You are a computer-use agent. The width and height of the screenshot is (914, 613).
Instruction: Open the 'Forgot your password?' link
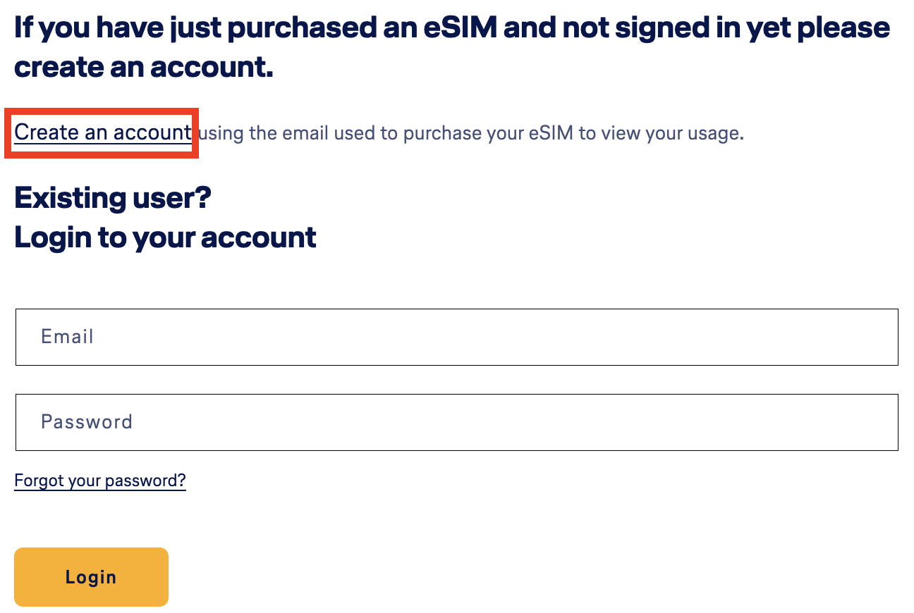tap(100, 481)
